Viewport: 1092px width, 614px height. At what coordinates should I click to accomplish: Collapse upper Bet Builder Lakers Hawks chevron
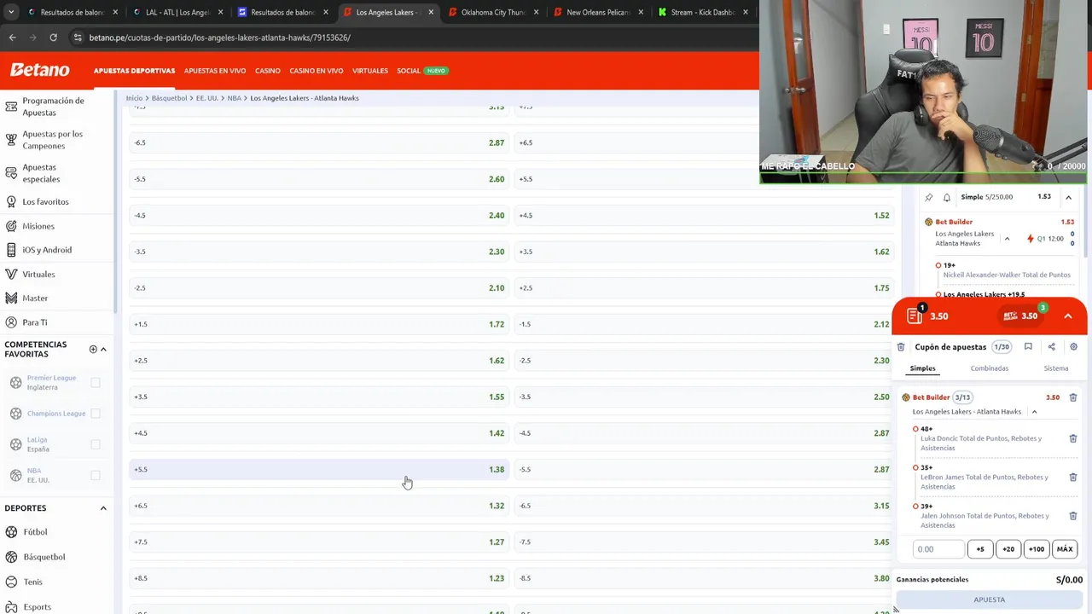(1007, 239)
